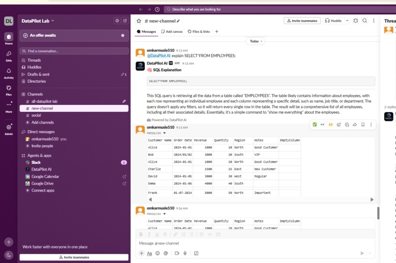Collapse second messy.csv preview at 9:36 AM

pos(165,214)
